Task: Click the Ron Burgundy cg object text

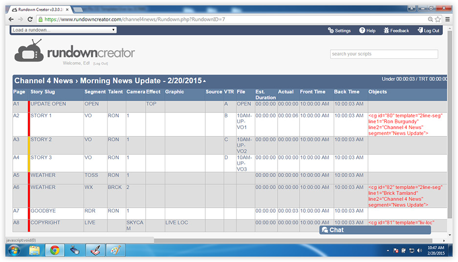Action: pyautogui.click(x=405, y=125)
